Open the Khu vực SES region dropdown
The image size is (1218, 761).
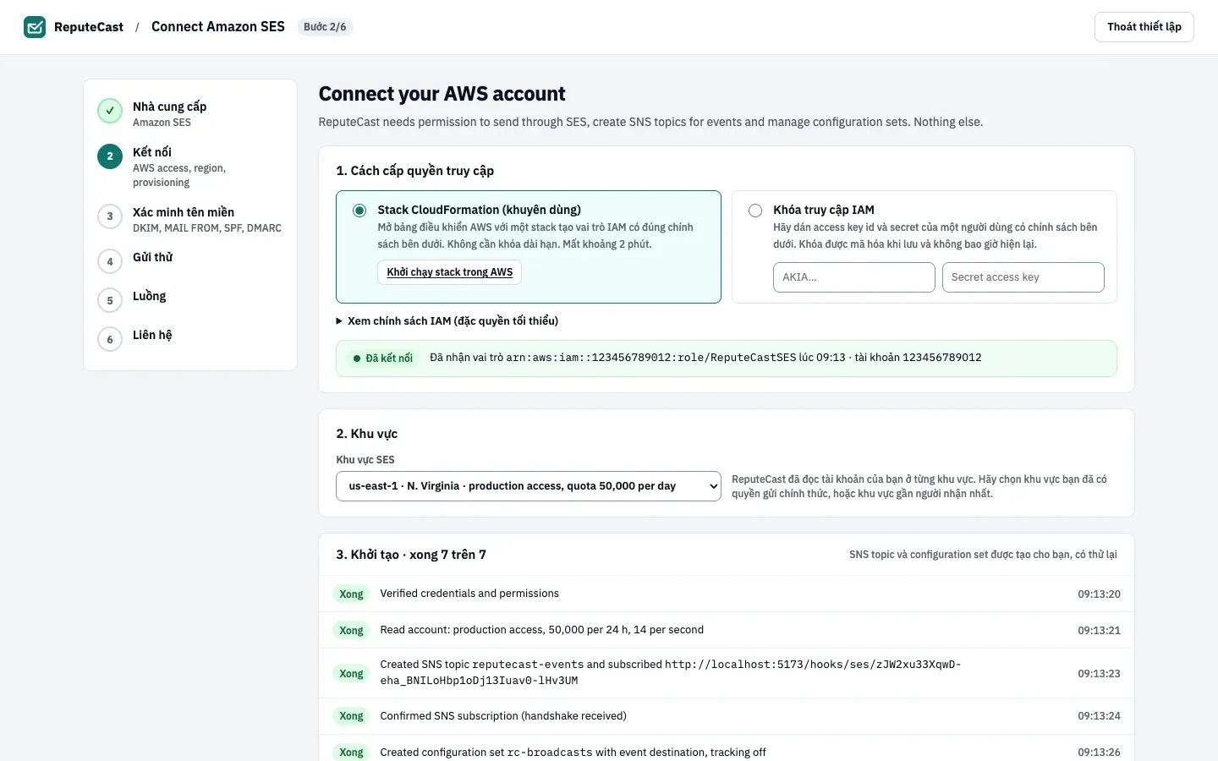coord(529,486)
